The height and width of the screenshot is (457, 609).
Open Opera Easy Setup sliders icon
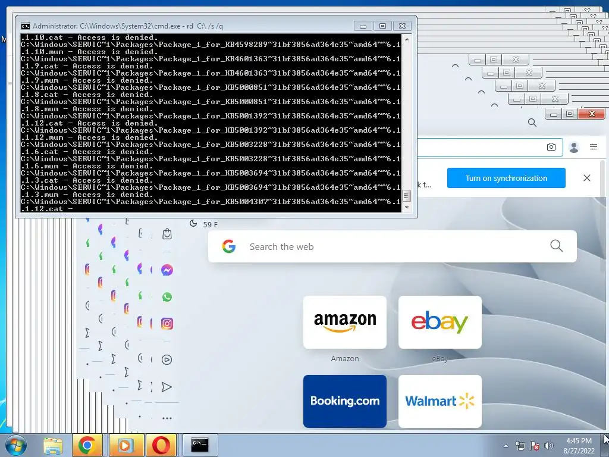point(594,146)
